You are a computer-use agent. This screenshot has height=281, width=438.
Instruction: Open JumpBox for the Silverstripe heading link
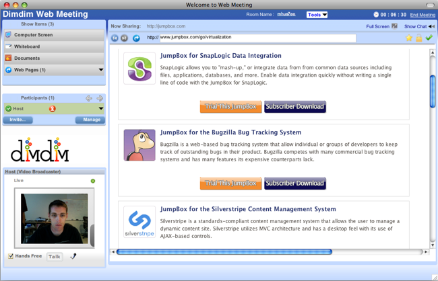248,209
